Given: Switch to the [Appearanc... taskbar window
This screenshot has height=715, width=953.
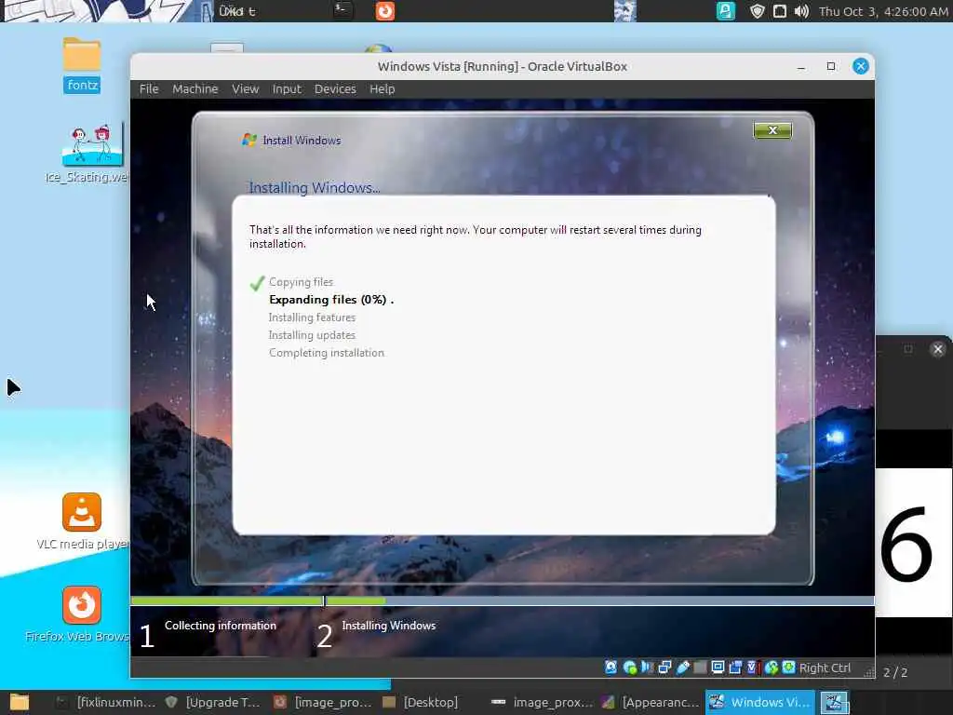Looking at the screenshot, I should pos(651,702).
